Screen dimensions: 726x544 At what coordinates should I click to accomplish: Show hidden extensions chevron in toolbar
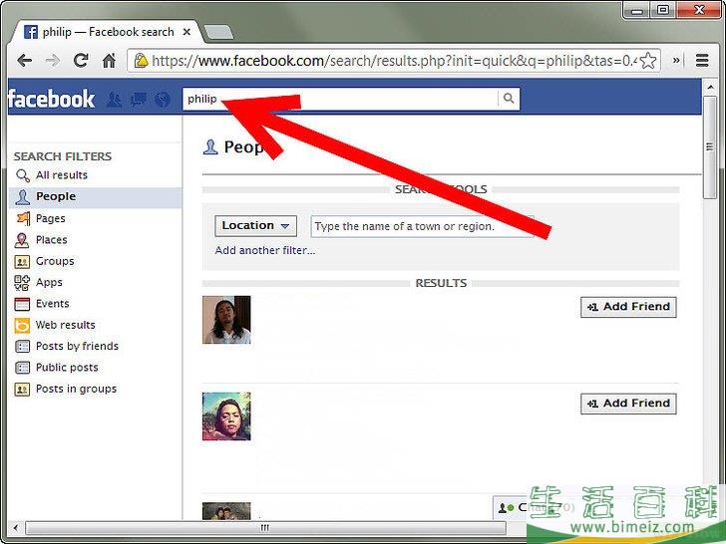[676, 60]
